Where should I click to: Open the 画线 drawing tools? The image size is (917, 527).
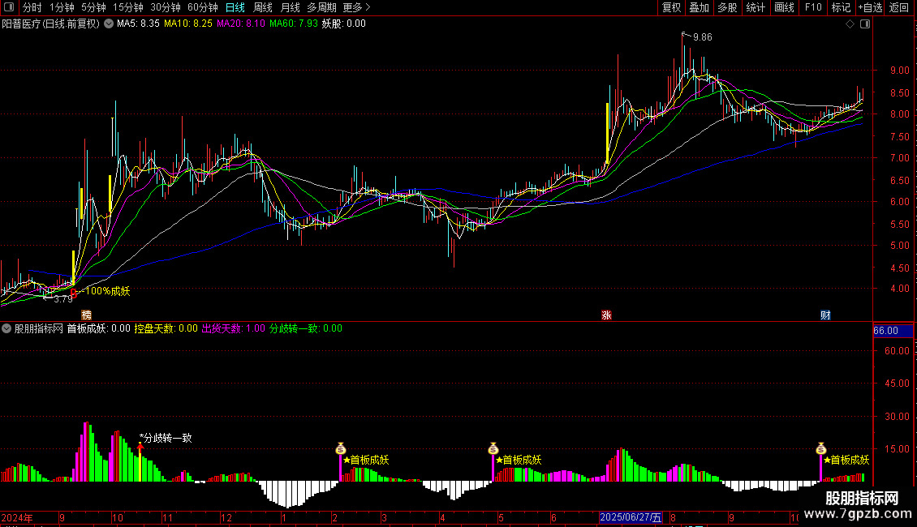point(784,7)
